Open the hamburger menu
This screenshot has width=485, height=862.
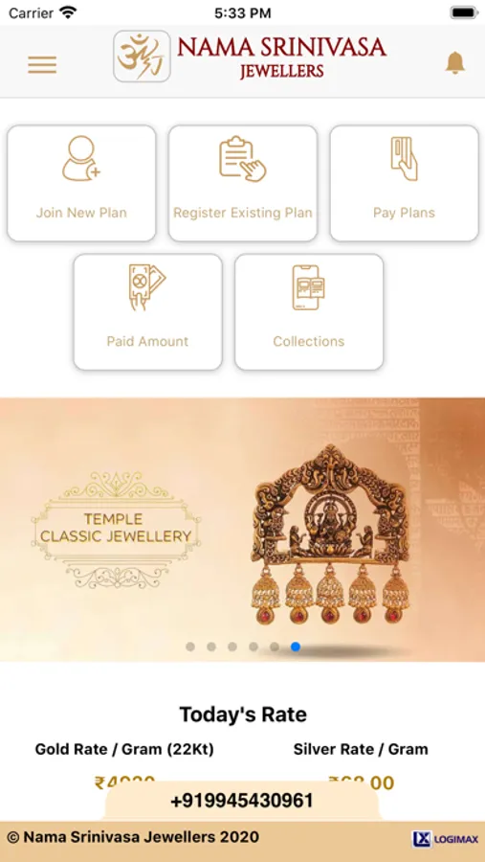[x=42, y=65]
